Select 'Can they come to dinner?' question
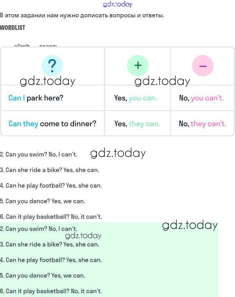This screenshot has height=297, width=235. pos(52,124)
